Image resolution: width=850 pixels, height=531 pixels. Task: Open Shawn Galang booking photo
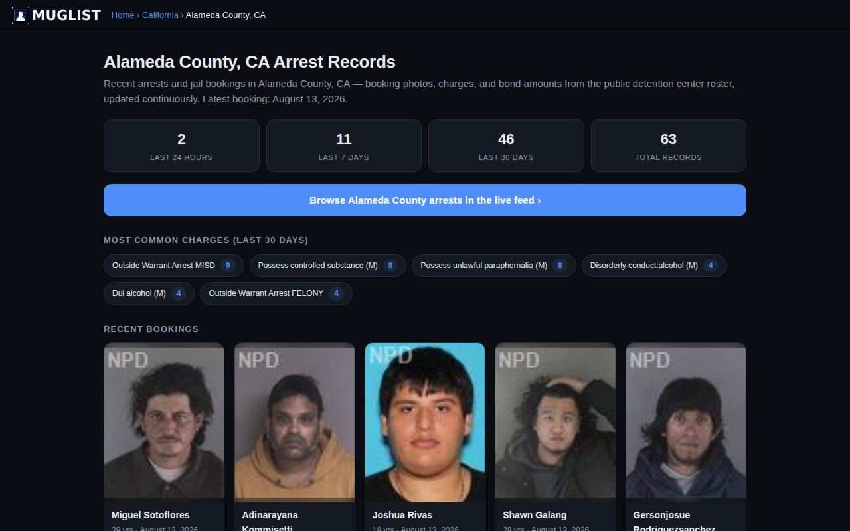tap(555, 422)
